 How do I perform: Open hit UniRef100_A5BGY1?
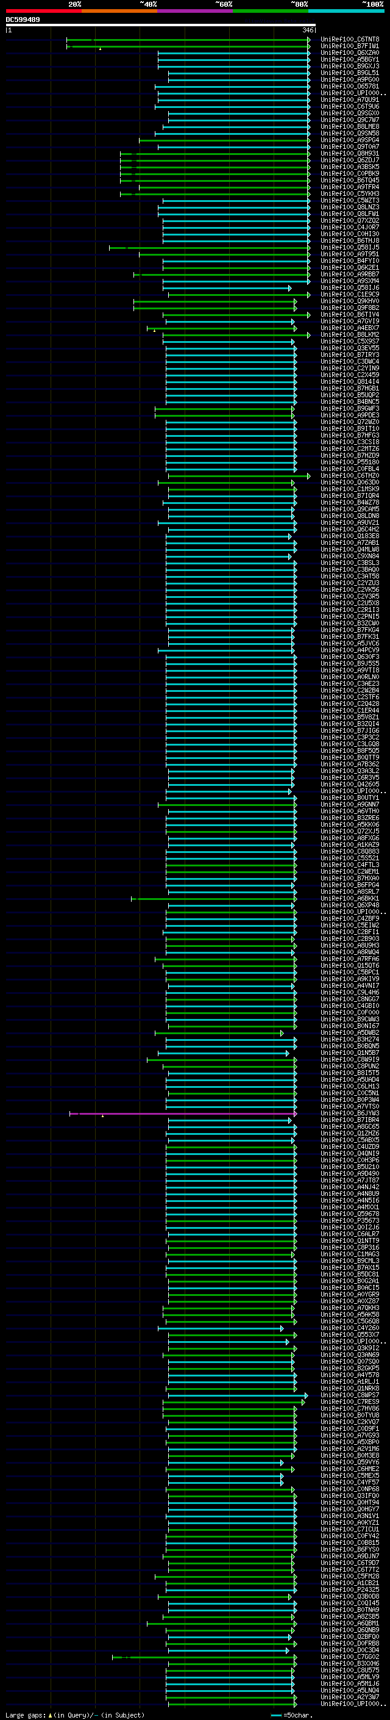[350, 60]
